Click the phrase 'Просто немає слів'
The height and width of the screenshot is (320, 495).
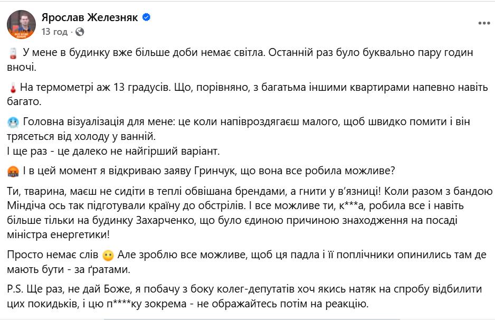pyautogui.click(x=53, y=255)
